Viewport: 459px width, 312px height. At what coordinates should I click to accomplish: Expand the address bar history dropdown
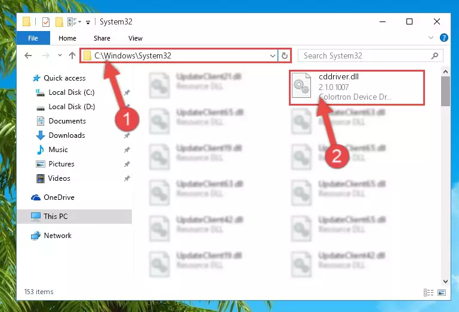tap(273, 55)
